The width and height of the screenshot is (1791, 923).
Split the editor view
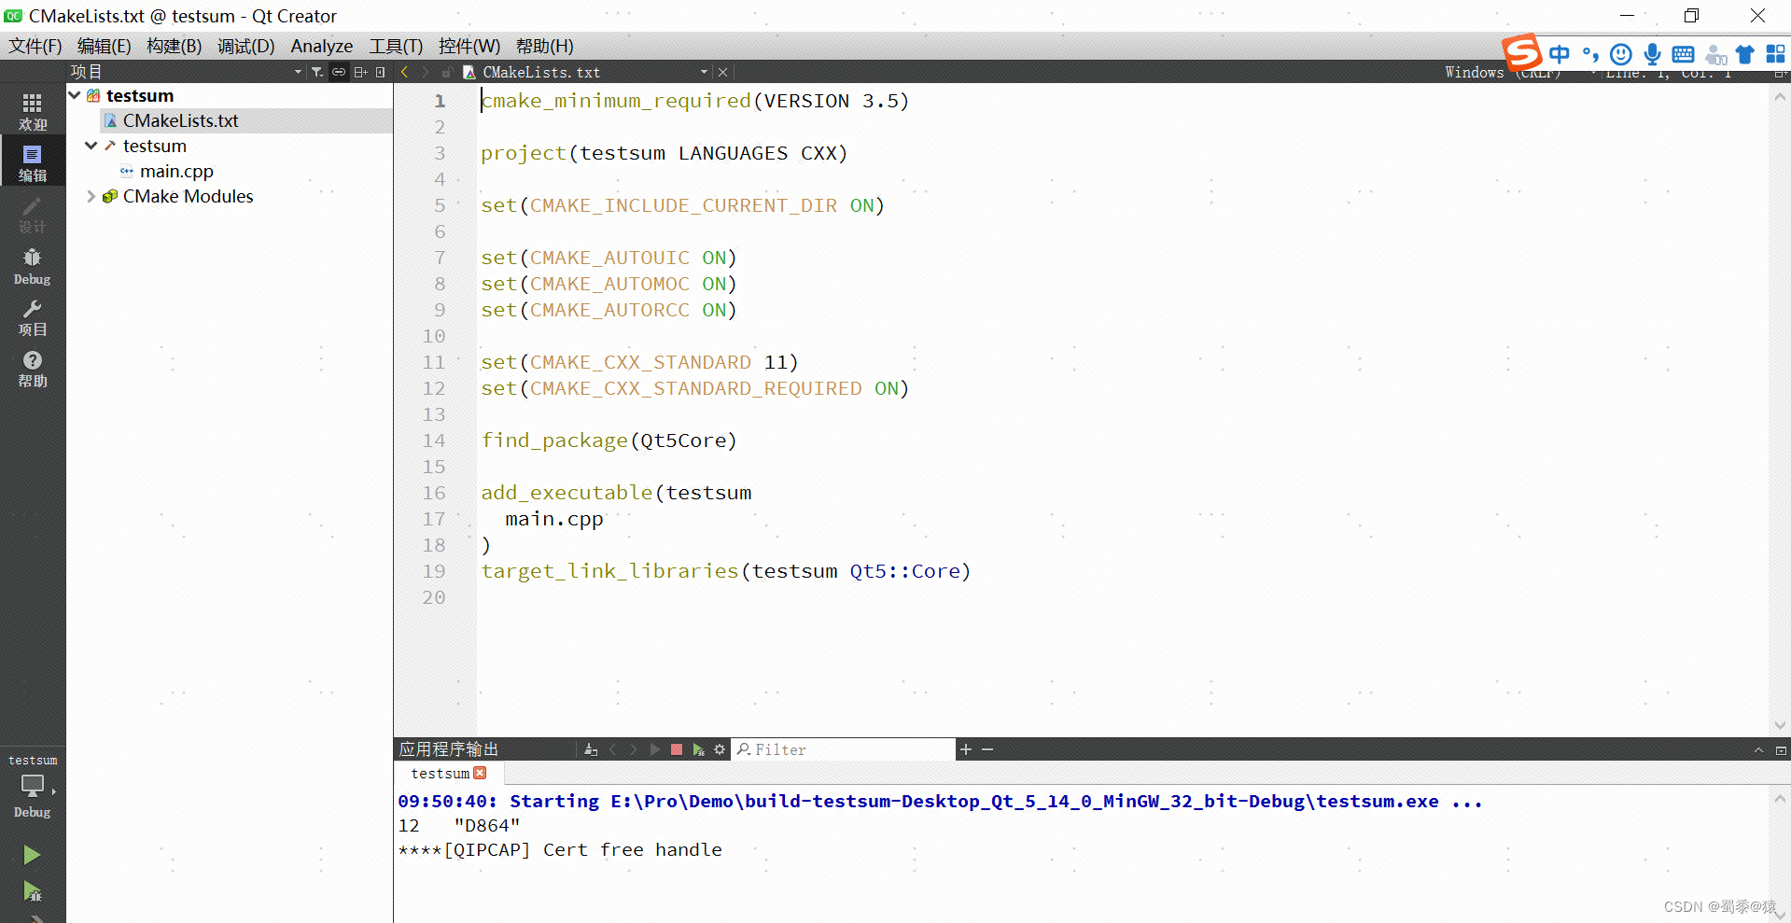[x=1781, y=72]
